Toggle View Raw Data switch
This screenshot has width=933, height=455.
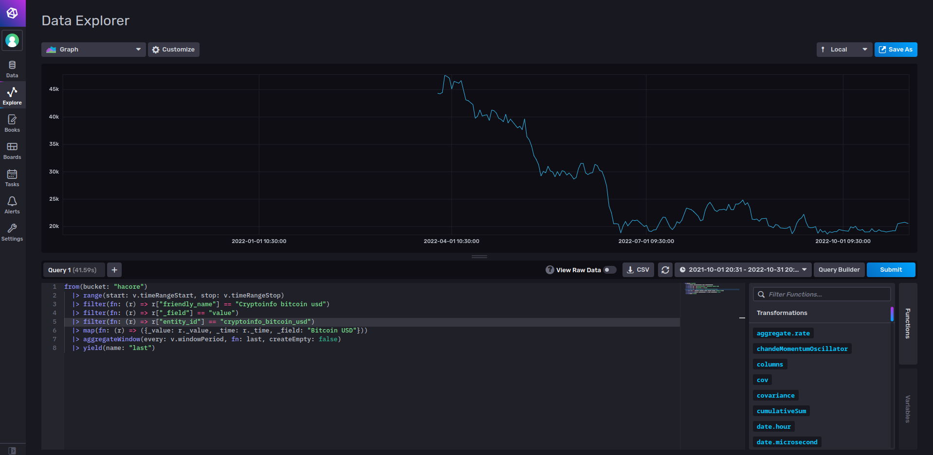pos(610,270)
